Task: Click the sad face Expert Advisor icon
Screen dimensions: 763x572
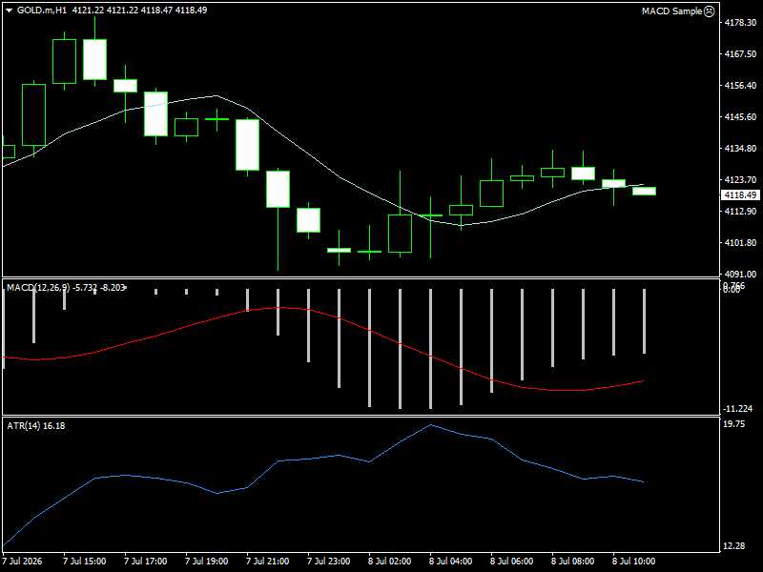Action: click(710, 11)
